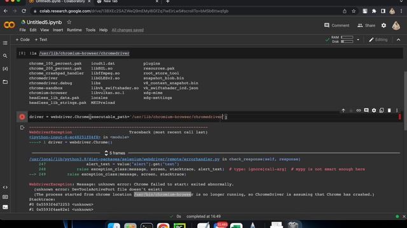Open more cell actions menu
The image size is (407, 228).
coord(397,110)
